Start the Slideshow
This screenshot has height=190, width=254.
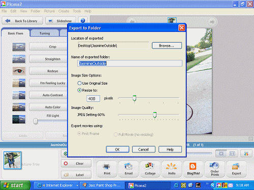60,21
